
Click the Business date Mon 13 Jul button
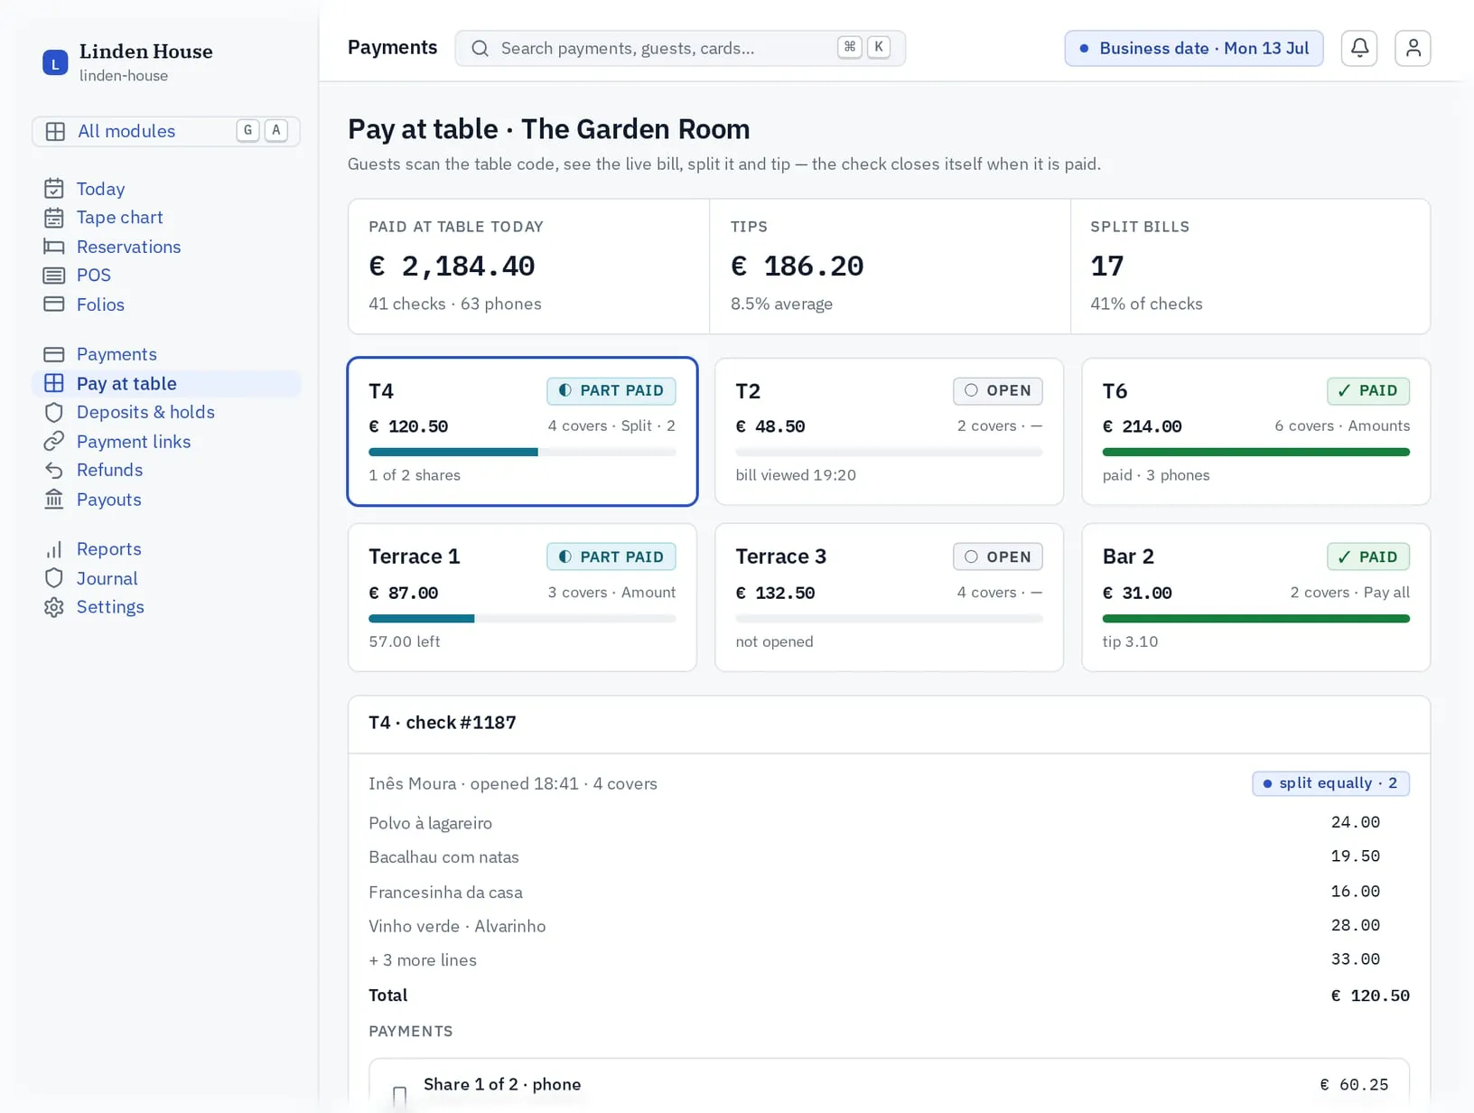click(x=1194, y=48)
